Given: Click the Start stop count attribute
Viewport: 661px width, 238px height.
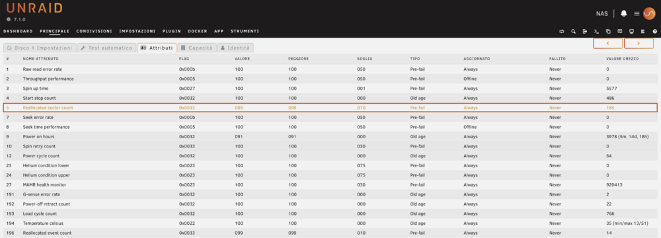Looking at the screenshot, I should pyautogui.click(x=40, y=99).
